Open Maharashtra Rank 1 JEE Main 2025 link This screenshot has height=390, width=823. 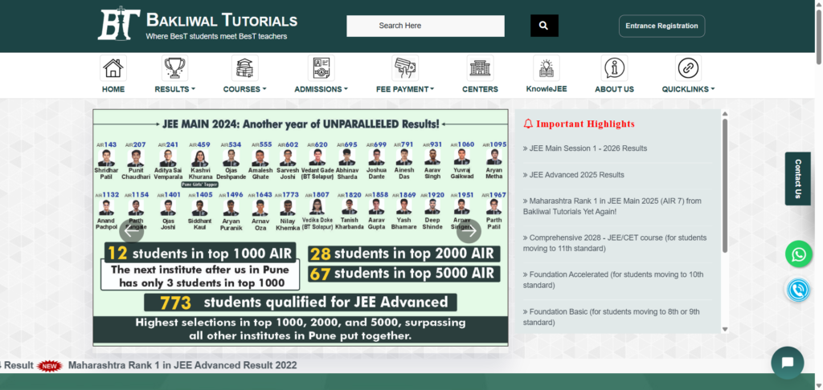(x=612, y=206)
